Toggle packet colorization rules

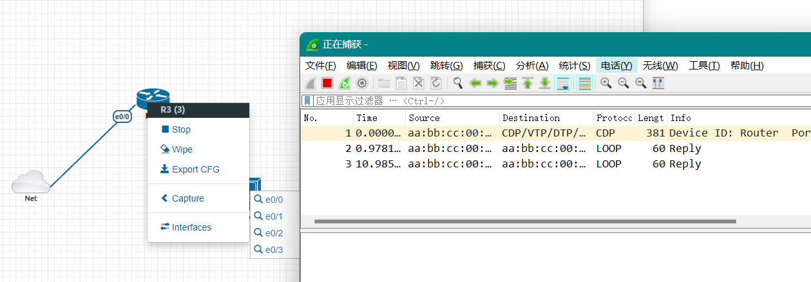(x=584, y=83)
